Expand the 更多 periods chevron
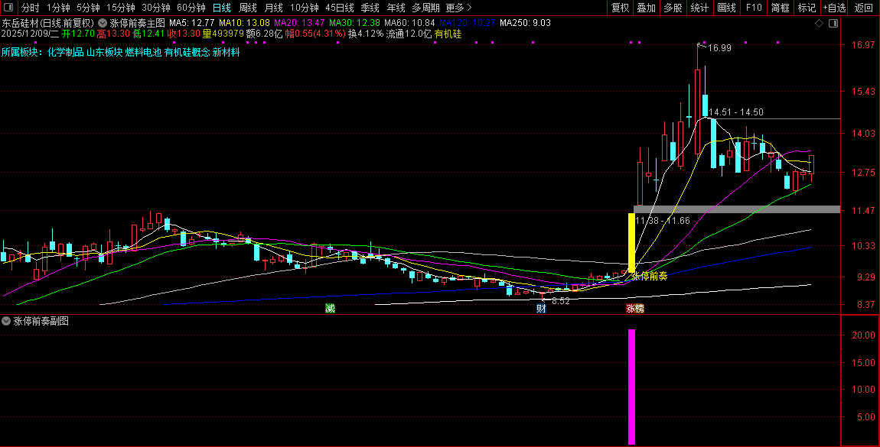Screen dimensions: 880x447 coord(458,8)
